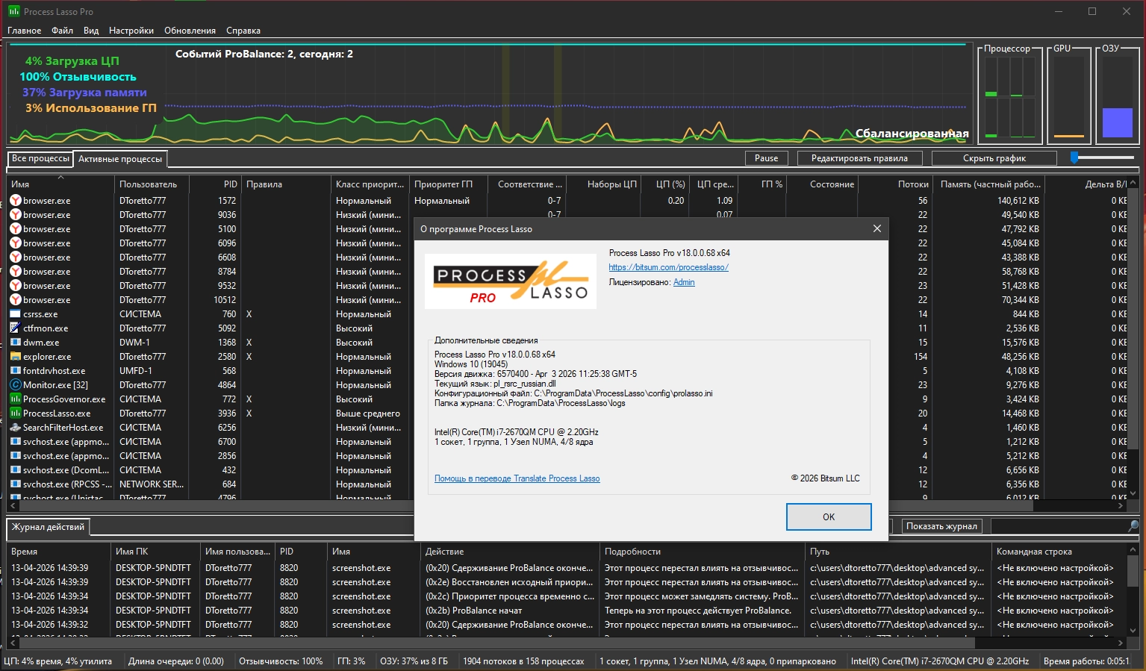Viewport: 1146px width, 671px height.
Task: Click the refresh speed slider handle
Action: pos(1074,157)
